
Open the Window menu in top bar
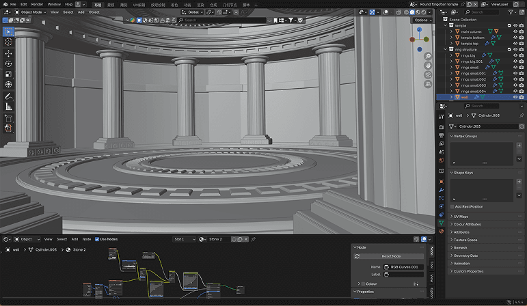pos(54,4)
